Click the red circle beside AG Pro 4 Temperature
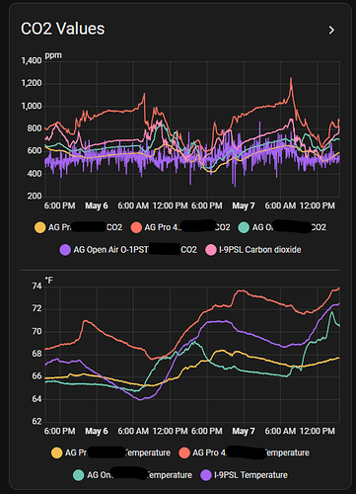This screenshot has width=356, height=494. click(x=184, y=453)
